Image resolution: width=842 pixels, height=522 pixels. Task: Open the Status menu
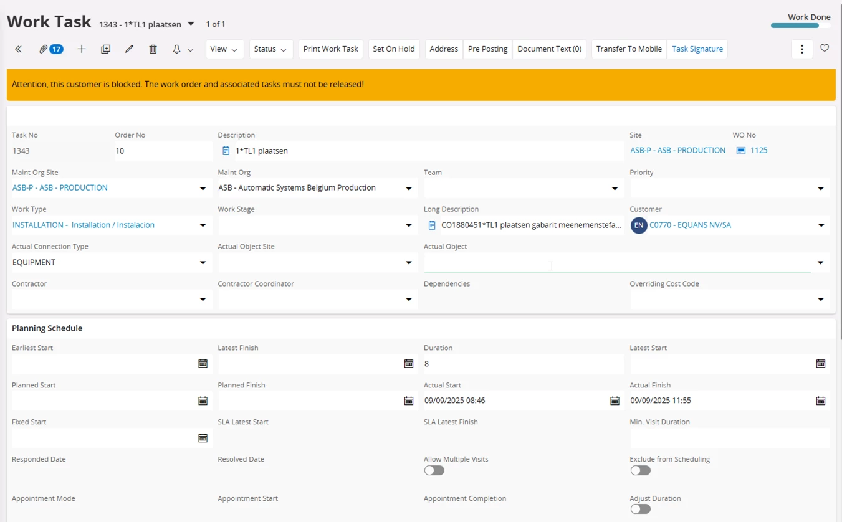tap(270, 49)
